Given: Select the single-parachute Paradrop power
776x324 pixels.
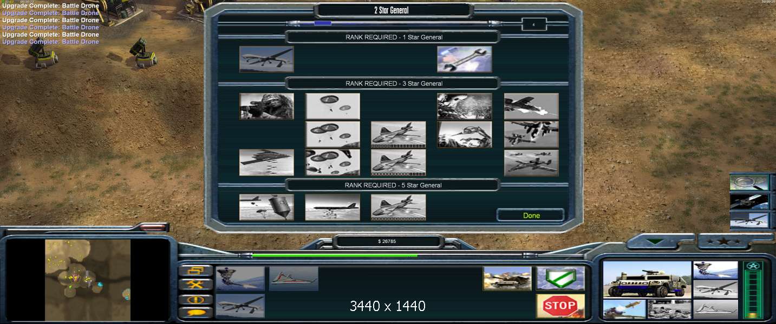Looking at the screenshot, I should point(332,106).
